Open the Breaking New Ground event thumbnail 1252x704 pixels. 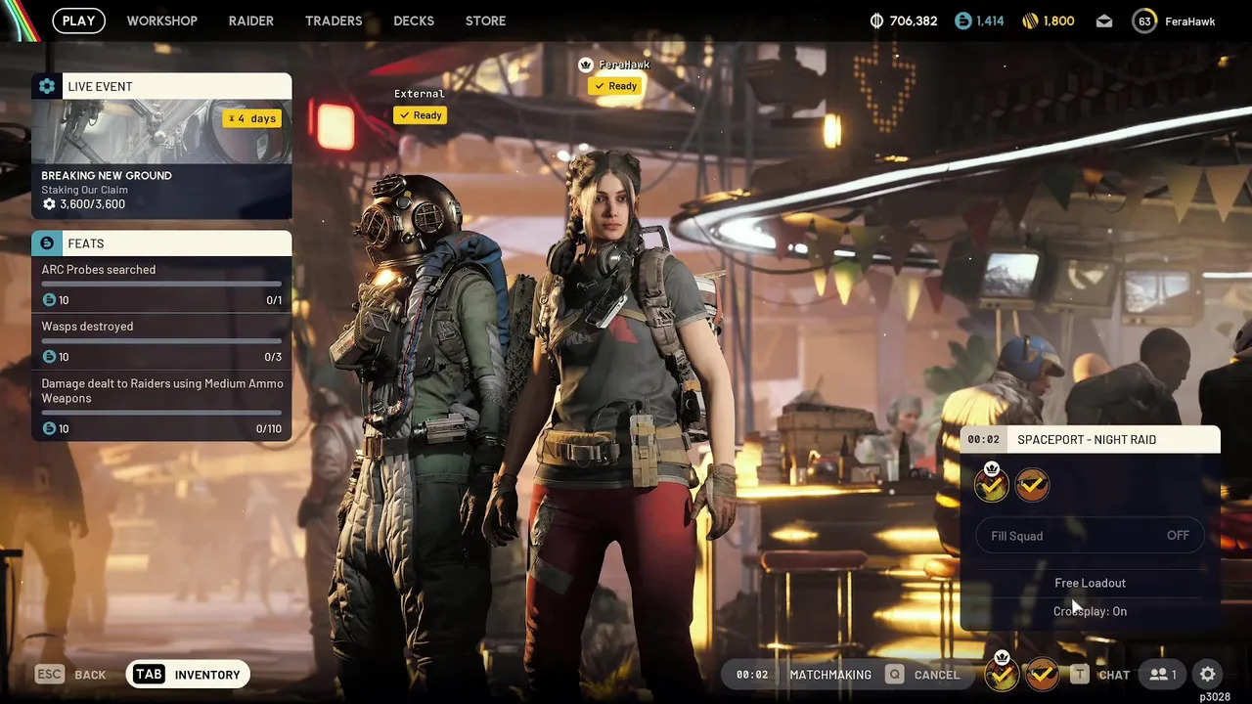click(x=161, y=131)
